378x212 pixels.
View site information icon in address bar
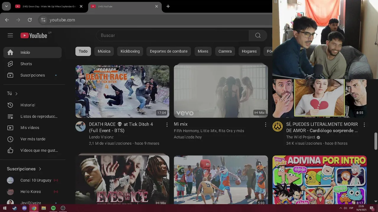[43, 20]
